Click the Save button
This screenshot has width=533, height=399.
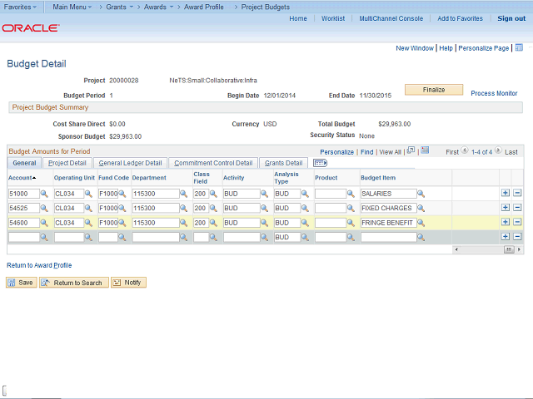[21, 283]
